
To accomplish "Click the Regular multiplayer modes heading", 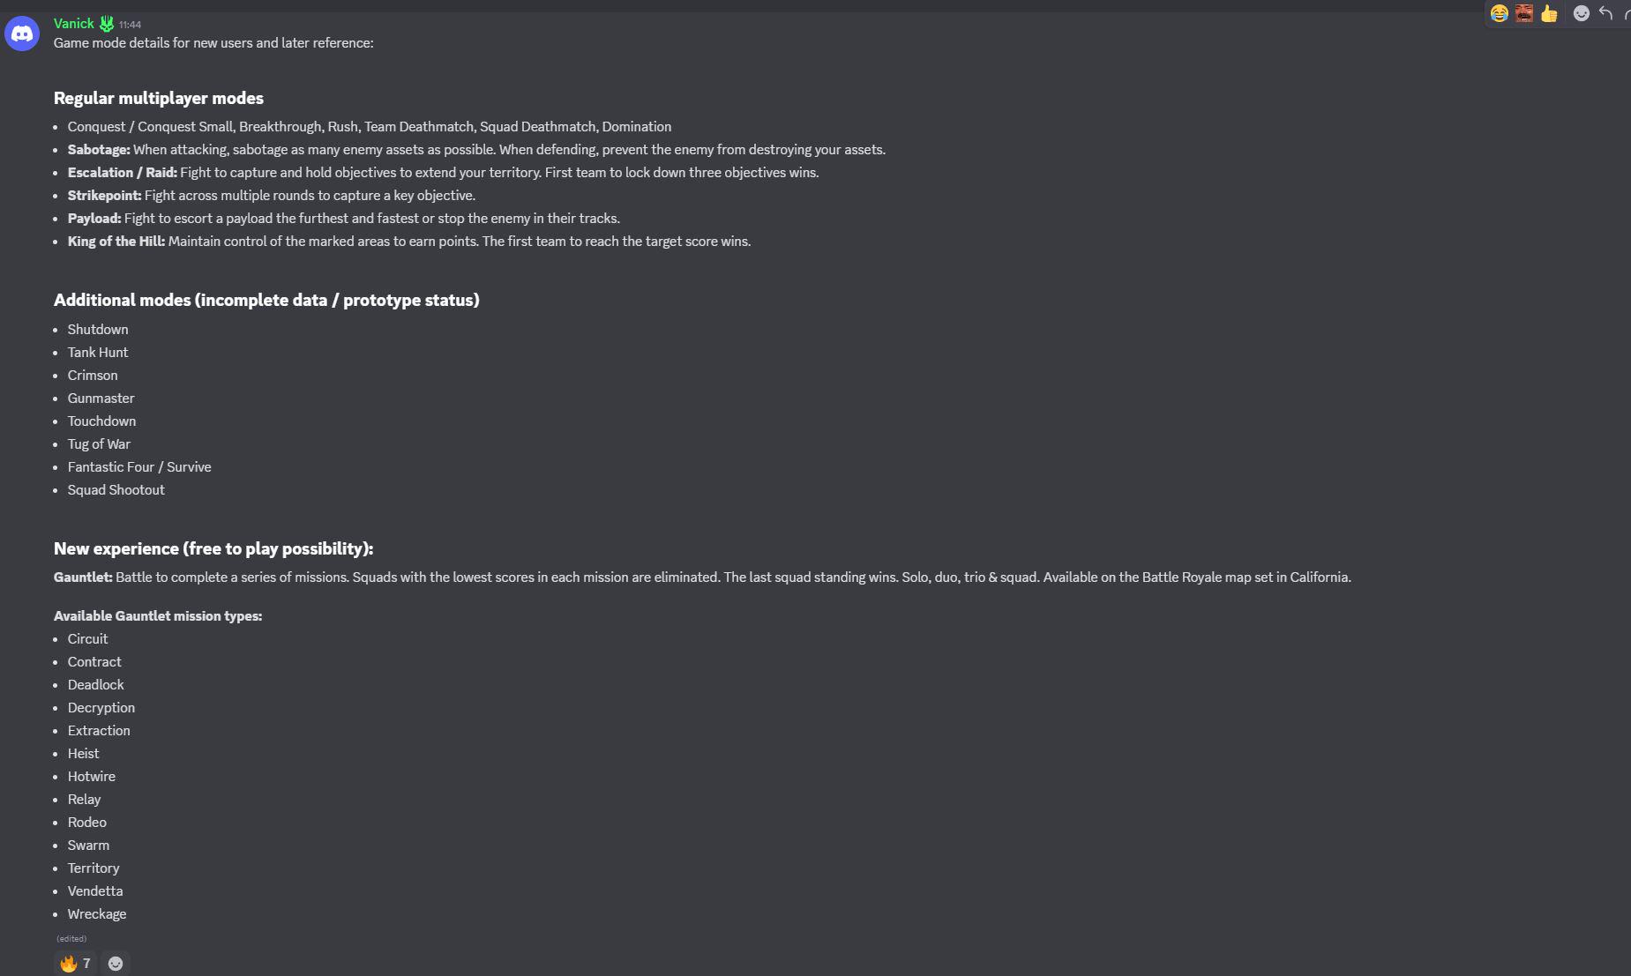I will 159,98.
